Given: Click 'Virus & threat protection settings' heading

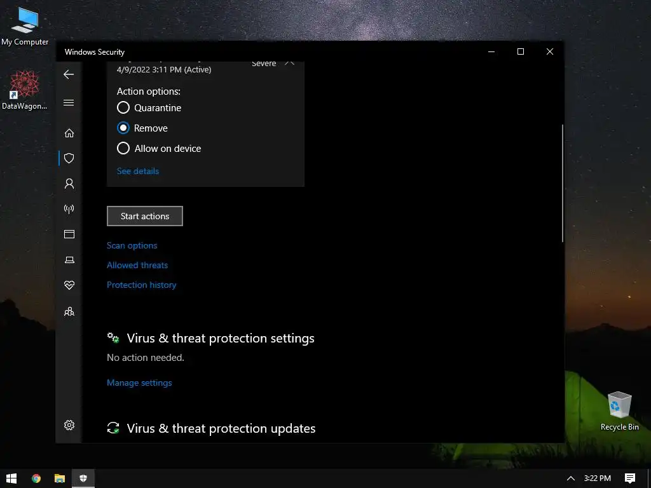Looking at the screenshot, I should (221, 338).
